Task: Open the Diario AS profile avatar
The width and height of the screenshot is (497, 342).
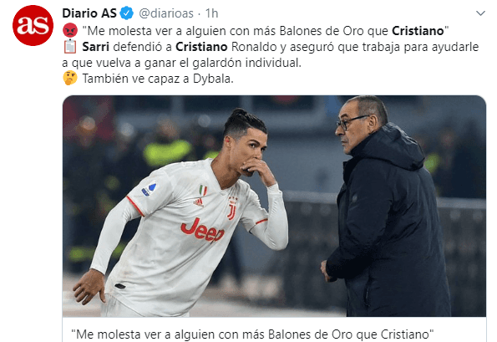Action: 33,25
